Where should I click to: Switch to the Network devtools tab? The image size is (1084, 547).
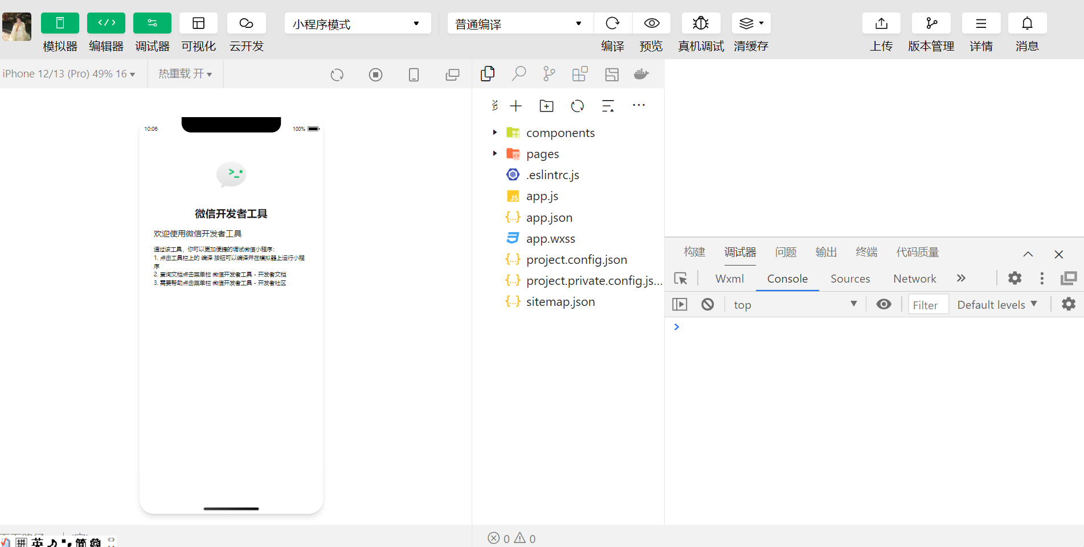914,279
